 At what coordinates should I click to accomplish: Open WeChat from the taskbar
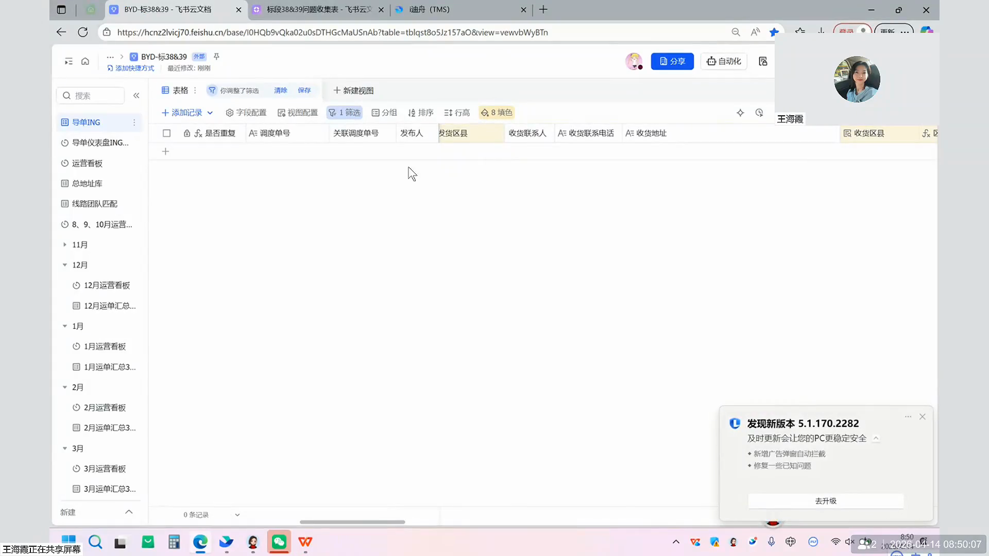pos(279,542)
